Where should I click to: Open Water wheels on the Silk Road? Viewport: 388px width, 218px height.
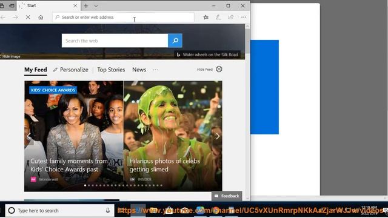(x=207, y=54)
